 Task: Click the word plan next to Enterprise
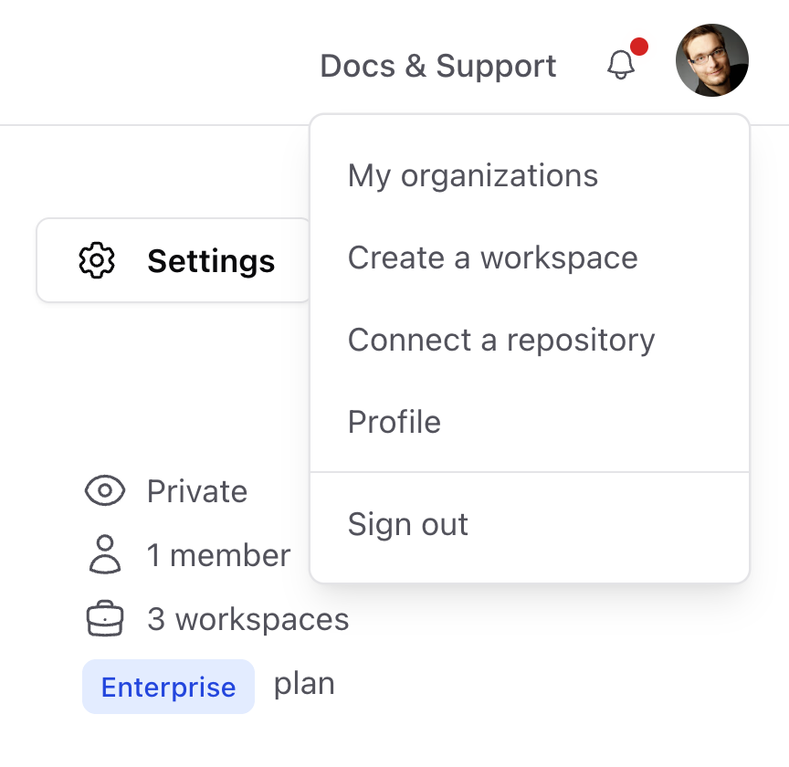click(304, 685)
